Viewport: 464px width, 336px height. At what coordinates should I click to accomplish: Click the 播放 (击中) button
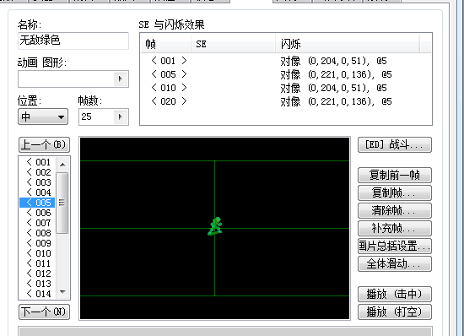pos(395,295)
